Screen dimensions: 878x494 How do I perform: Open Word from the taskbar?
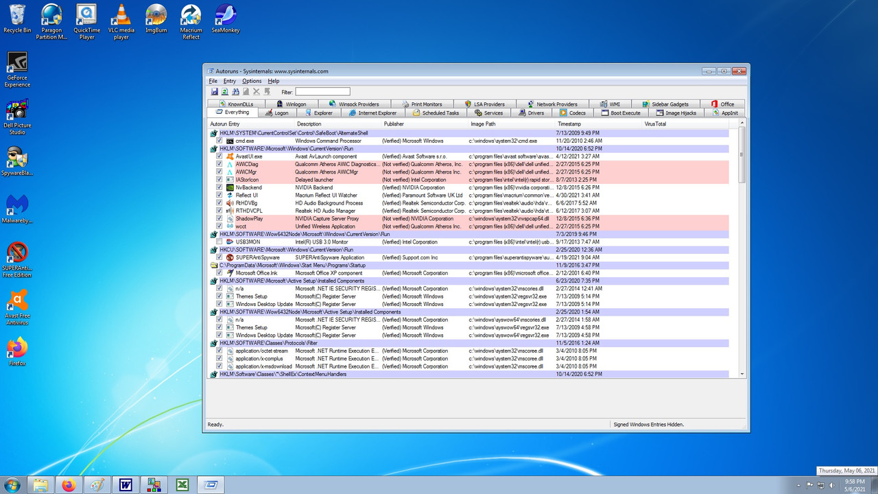click(x=126, y=485)
